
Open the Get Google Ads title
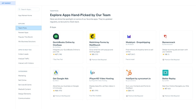click(x=61, y=79)
